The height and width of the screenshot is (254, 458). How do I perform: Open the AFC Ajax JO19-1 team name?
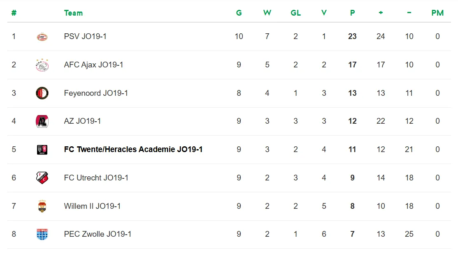(x=93, y=65)
